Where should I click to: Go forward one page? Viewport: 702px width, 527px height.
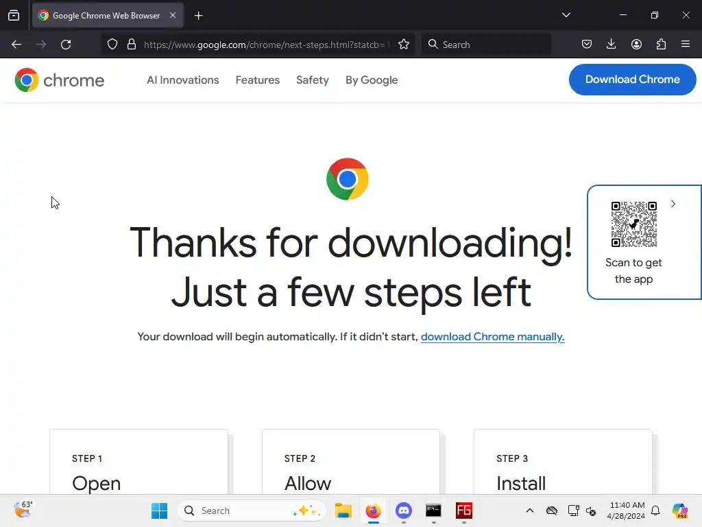pyautogui.click(x=41, y=45)
